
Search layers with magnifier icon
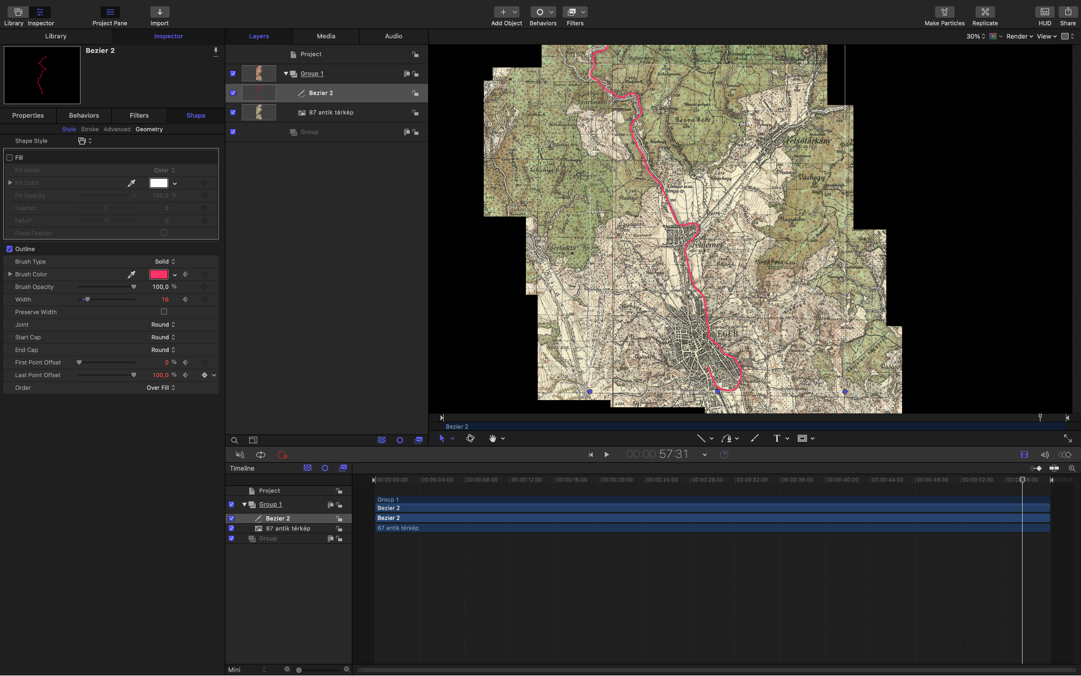point(235,441)
